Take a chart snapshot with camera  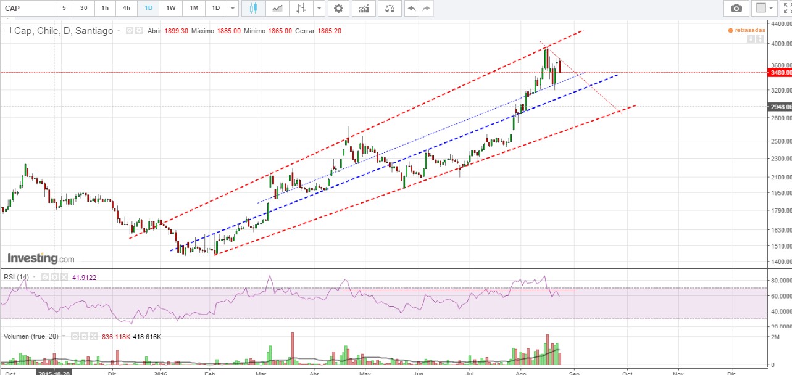(x=736, y=8)
